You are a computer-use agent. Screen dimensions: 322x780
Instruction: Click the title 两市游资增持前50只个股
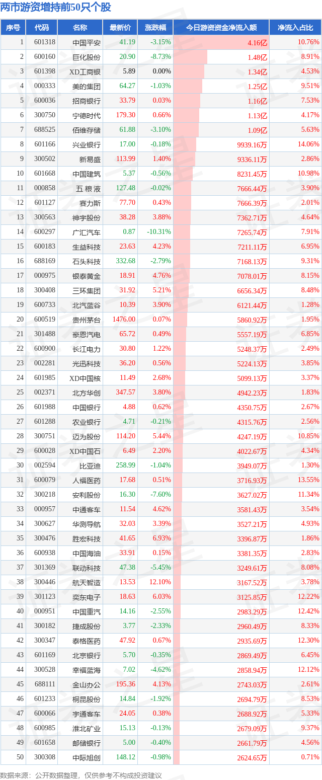tap(56, 8)
